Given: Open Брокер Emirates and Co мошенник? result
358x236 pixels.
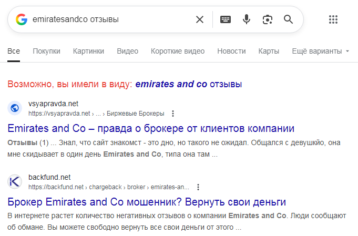Looking at the screenshot, I should (147, 202).
